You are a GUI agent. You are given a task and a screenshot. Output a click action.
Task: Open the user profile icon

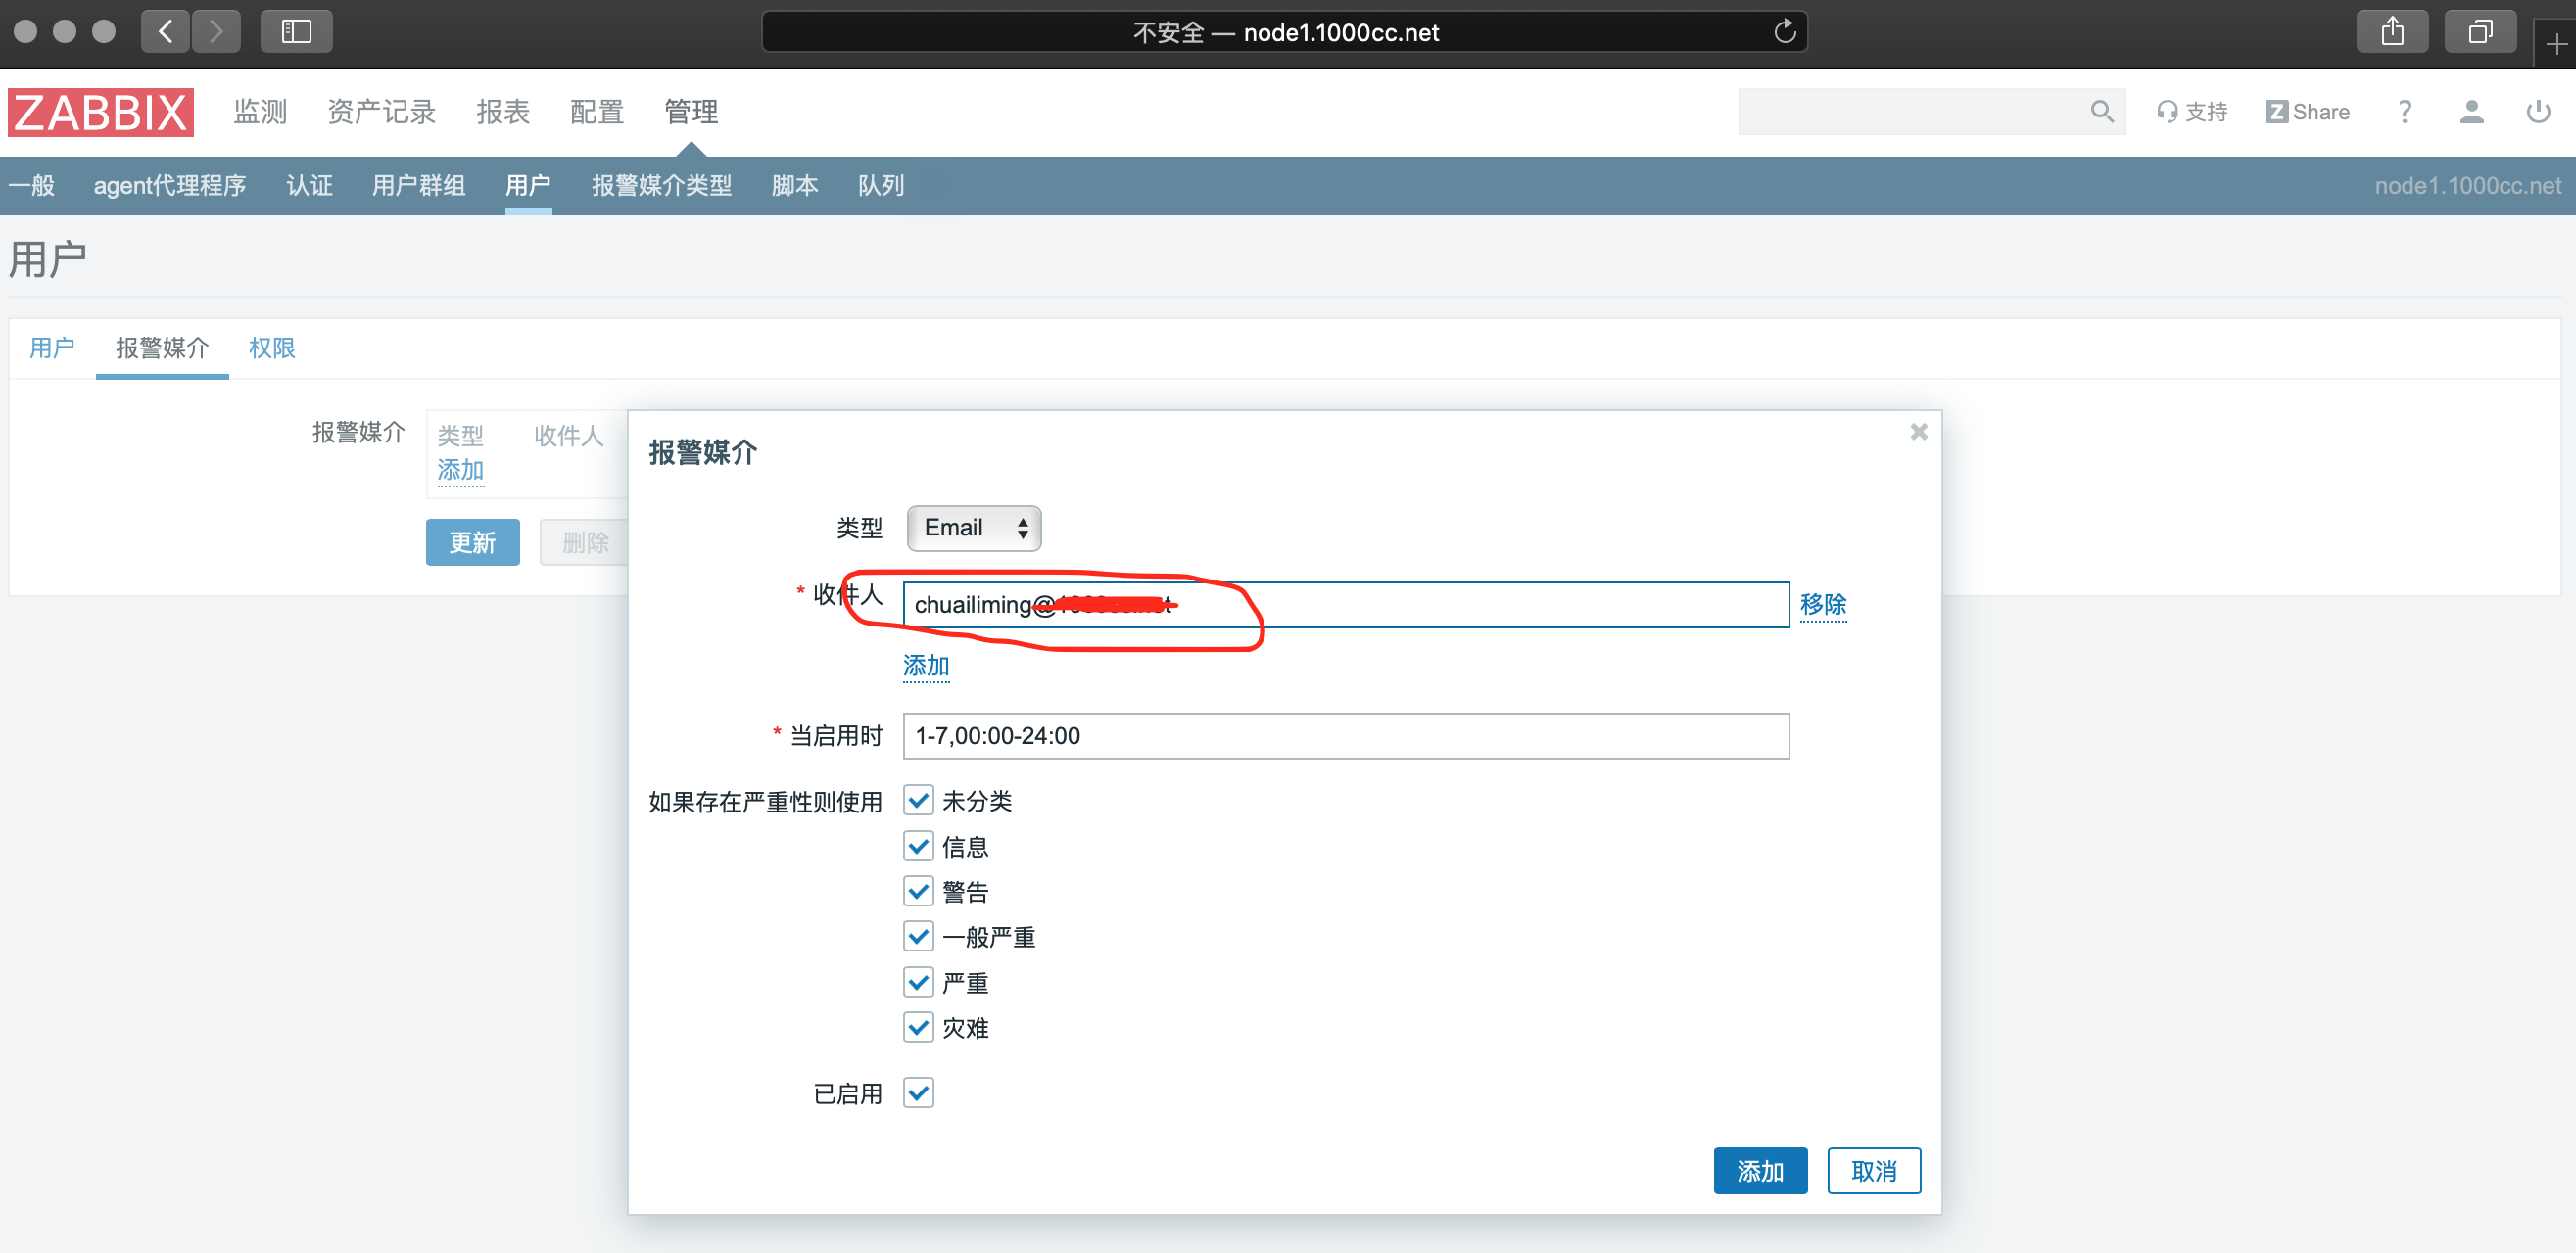tap(2471, 112)
